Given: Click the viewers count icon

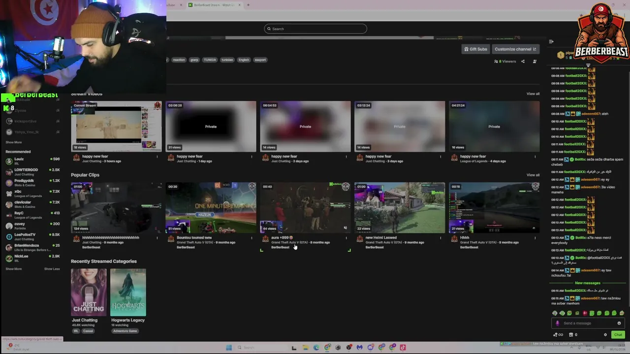Looking at the screenshot, I should coord(496,61).
